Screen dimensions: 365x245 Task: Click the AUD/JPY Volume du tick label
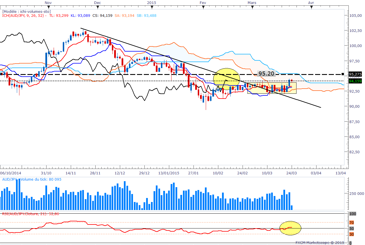[x=31, y=179]
